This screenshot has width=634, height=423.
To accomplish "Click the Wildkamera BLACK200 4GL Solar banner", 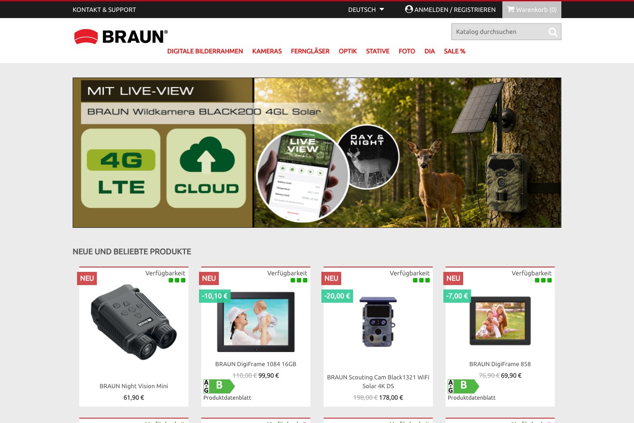I will pos(317,152).
